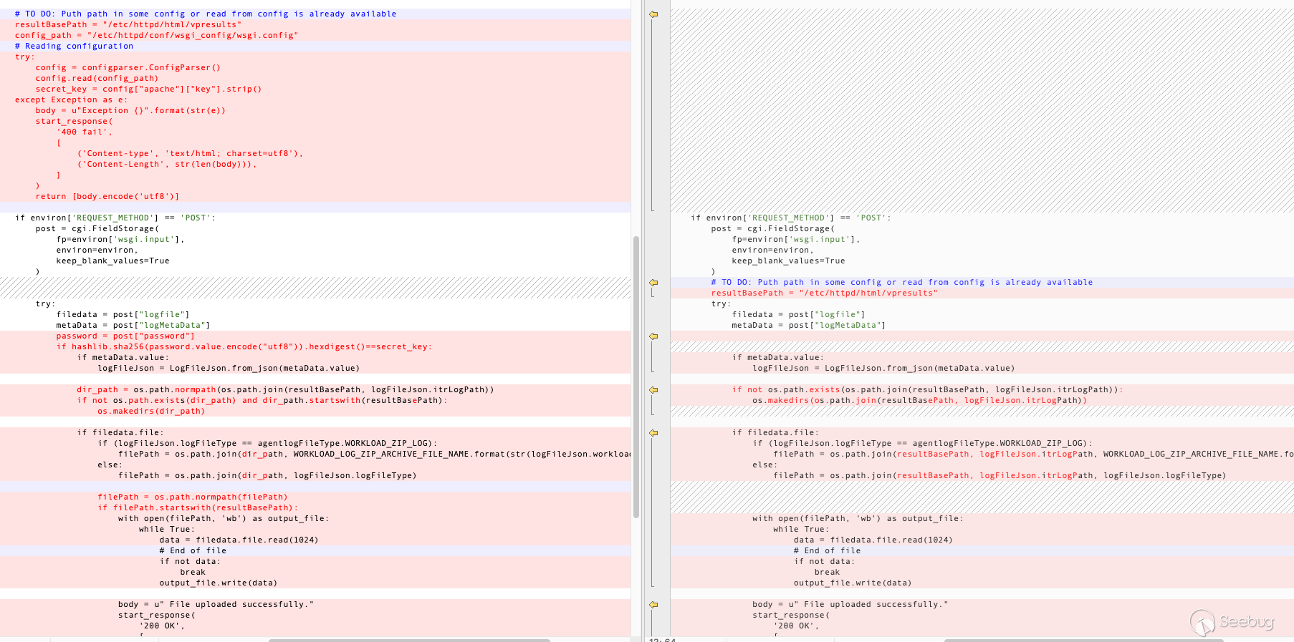
Task: Click the left pane's 'if filePath.startswith(resultBasePath)' line
Action: pyautogui.click(x=198, y=507)
